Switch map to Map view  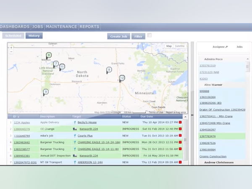[169, 46]
